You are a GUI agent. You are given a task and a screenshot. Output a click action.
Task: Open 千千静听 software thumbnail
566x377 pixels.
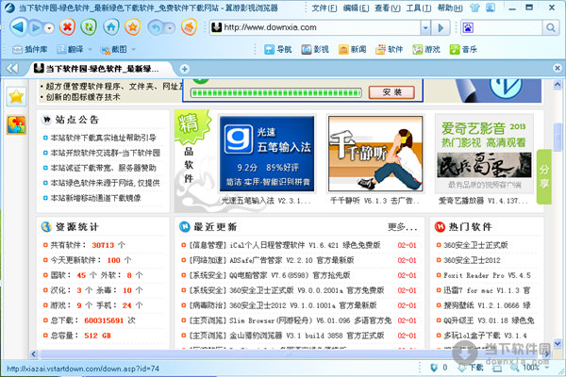(375, 154)
